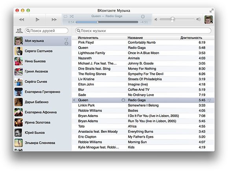Select Eric Clapton My Father's Eyes
Screen dimensions: 228x171
(x=143, y=137)
